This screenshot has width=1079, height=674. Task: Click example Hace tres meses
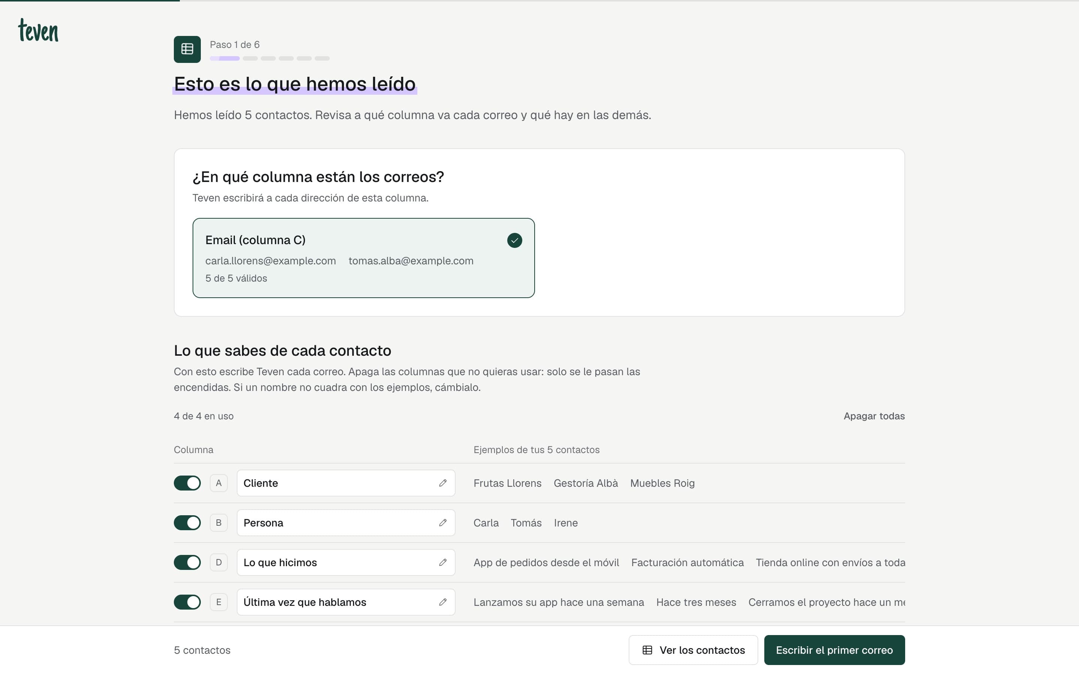point(696,602)
